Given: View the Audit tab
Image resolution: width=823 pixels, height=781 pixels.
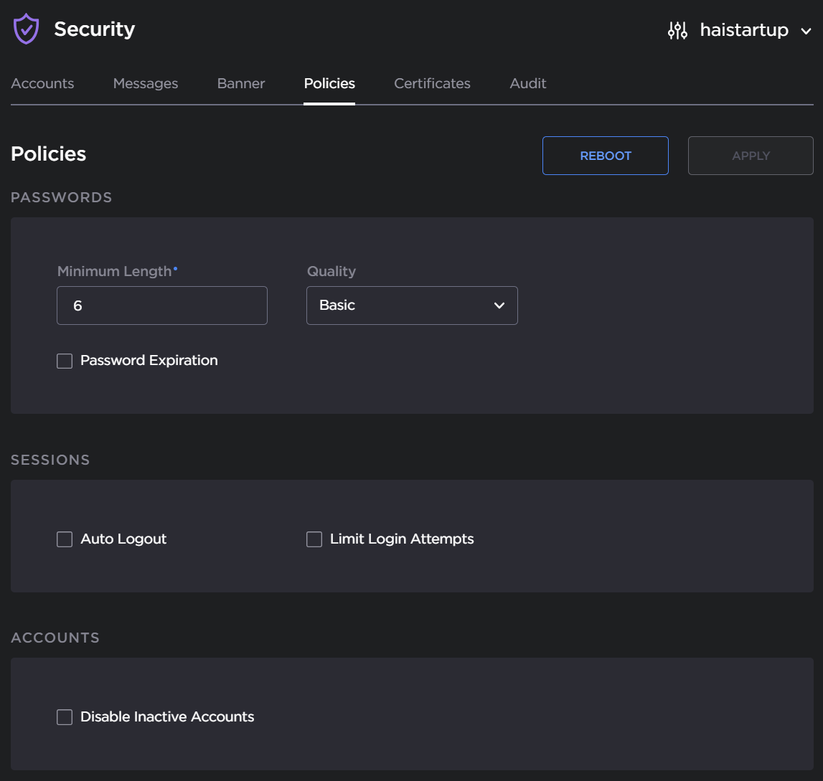Looking at the screenshot, I should (x=528, y=84).
